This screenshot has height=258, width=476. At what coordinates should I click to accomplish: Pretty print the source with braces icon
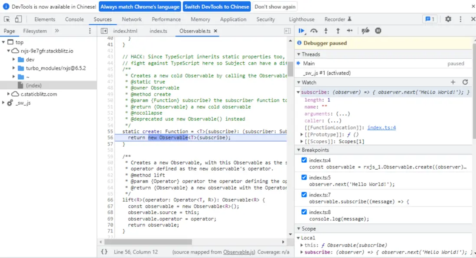[x=104, y=252]
